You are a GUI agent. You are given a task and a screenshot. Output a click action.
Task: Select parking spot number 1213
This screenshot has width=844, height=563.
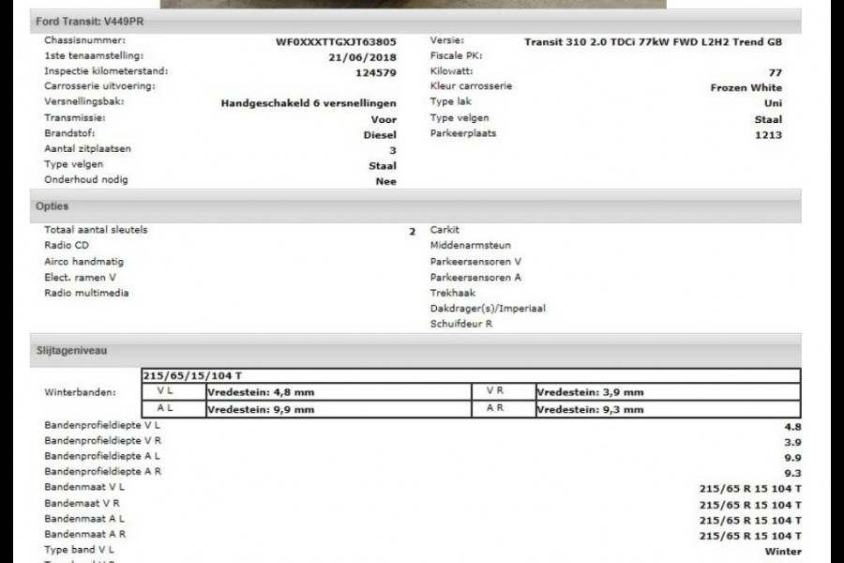pos(768,135)
